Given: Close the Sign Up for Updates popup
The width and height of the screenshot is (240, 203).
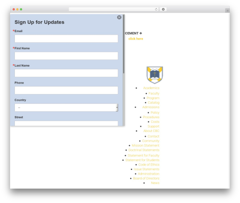Looking at the screenshot, I should (x=119, y=17).
